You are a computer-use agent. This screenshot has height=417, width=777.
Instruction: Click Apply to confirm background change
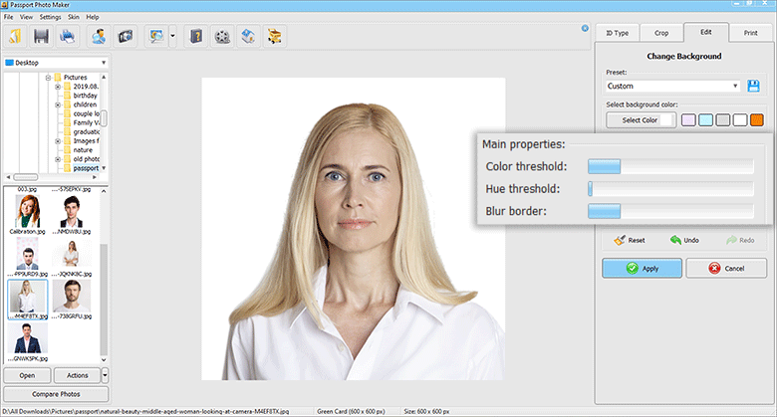click(643, 269)
